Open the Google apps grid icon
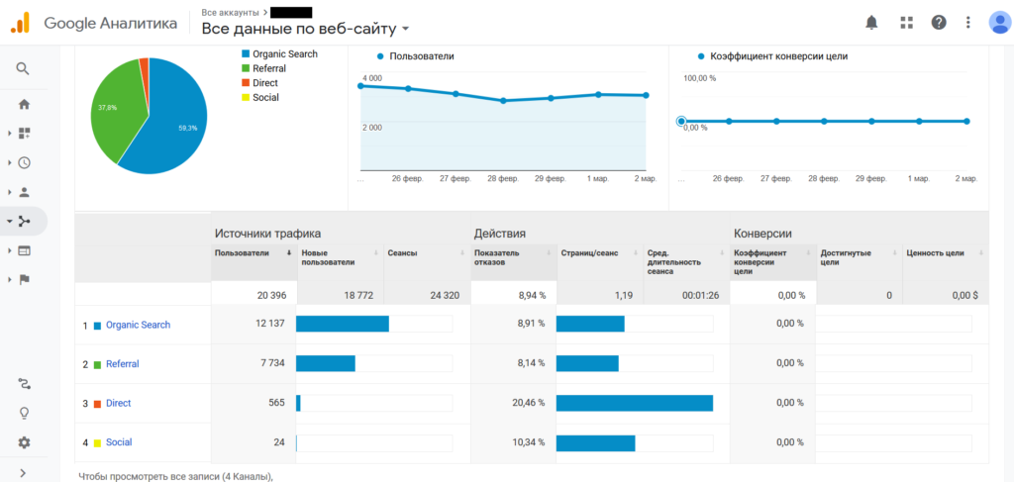This screenshot has width=1014, height=482. [906, 22]
